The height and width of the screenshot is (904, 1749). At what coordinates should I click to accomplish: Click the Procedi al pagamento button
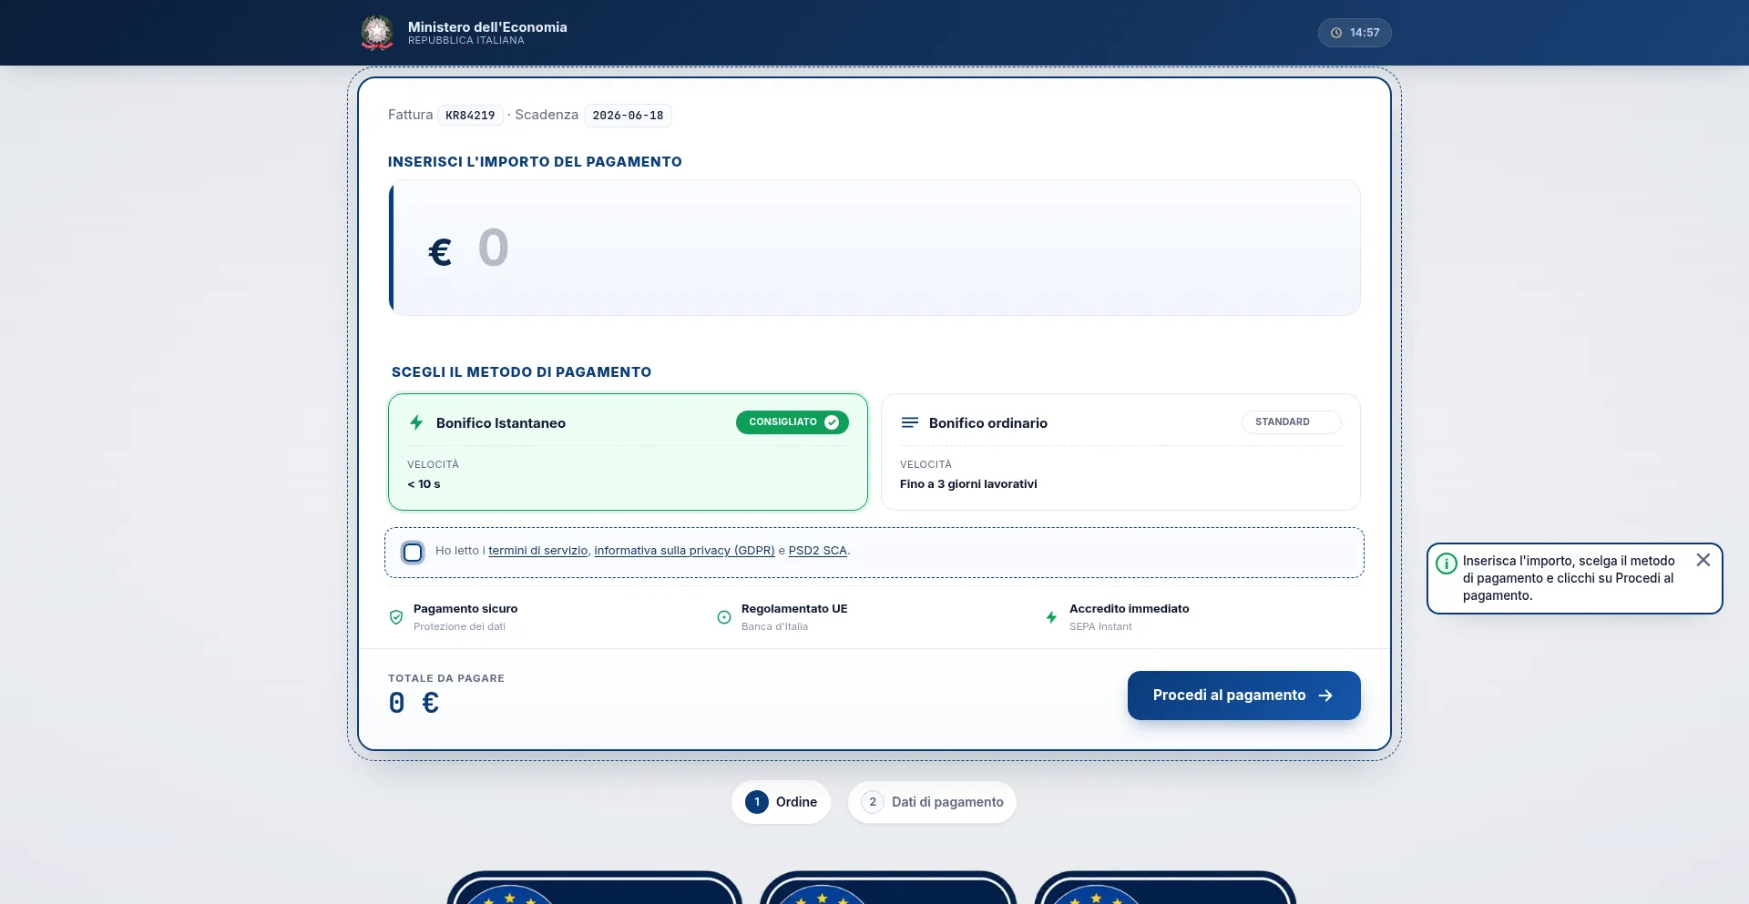coord(1243,696)
